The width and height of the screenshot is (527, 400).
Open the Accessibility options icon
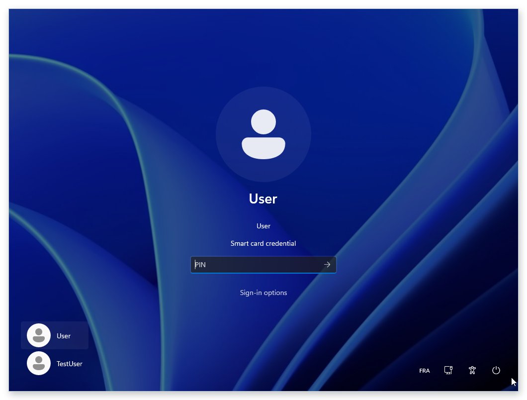(x=472, y=370)
